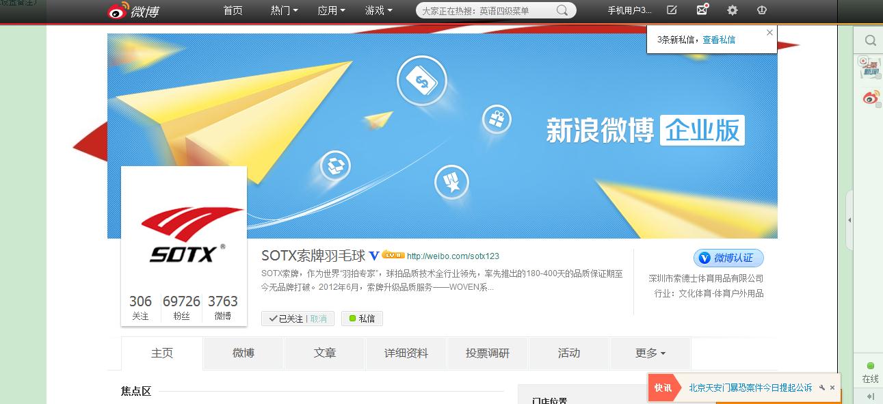This screenshot has height=404, width=883.
Task: Click the 快讯 news flash label
Action: [x=663, y=388]
